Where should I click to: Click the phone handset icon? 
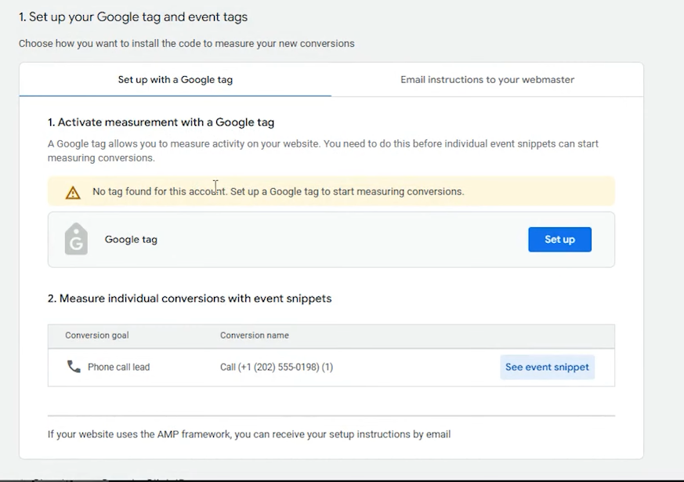[x=74, y=367]
